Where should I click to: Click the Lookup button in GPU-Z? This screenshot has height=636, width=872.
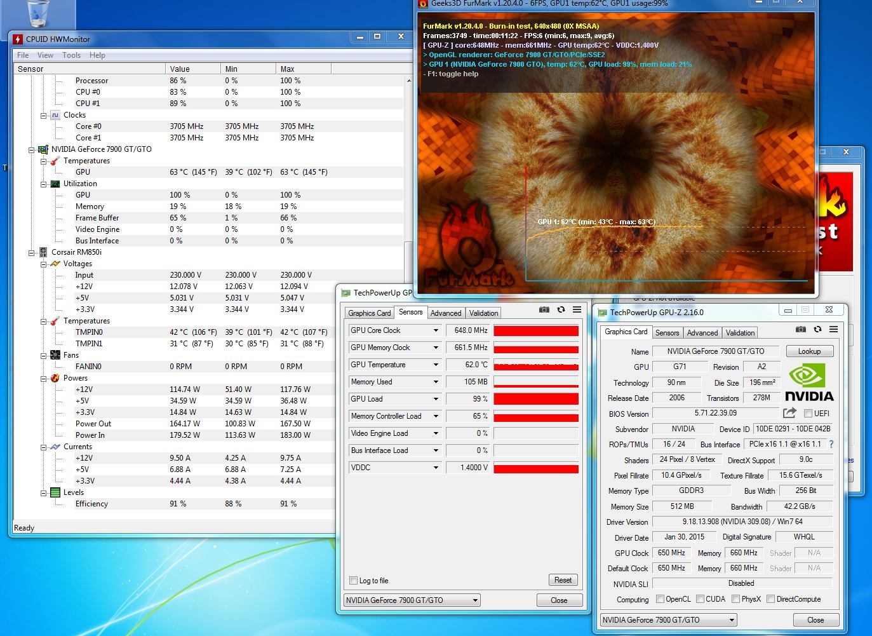[810, 351]
